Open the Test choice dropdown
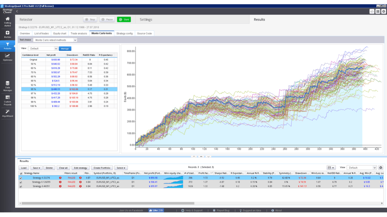The height and width of the screenshot is (217, 387). pyautogui.click(x=55, y=40)
